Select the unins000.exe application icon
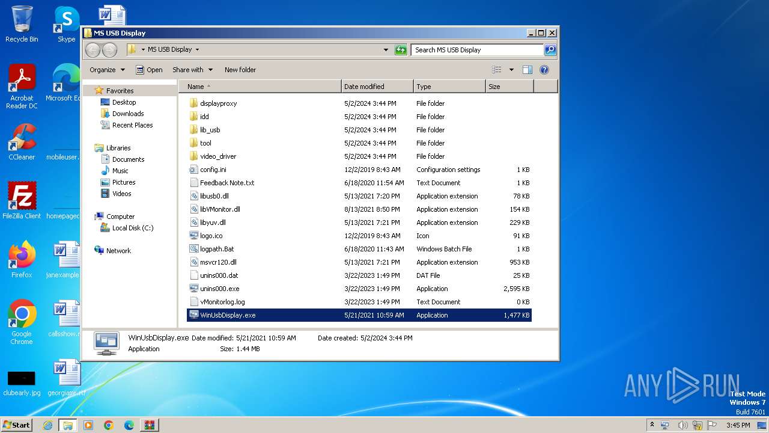Viewport: 769px width, 433px height. tap(193, 289)
